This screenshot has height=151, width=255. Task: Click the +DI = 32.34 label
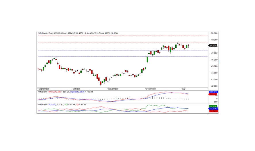point(70,105)
